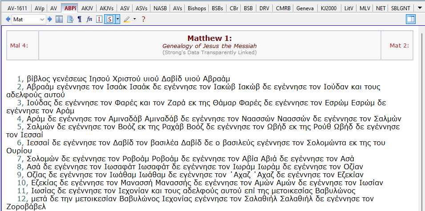This screenshot has width=425, height=211.
Task: Switch to the AVp version tab
Action: (x=40, y=8)
